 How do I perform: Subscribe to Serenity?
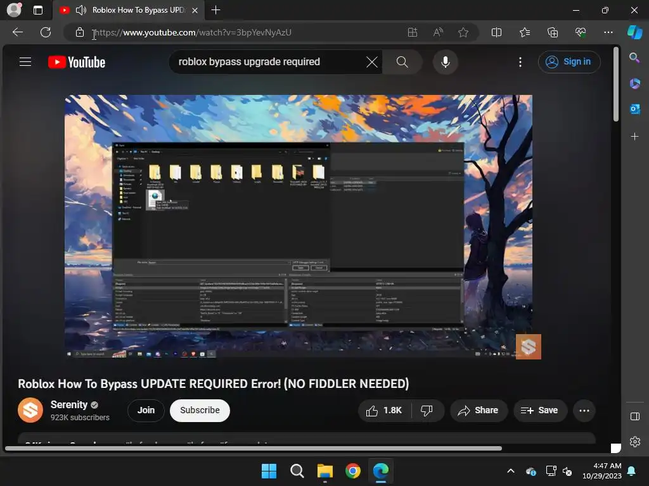[x=200, y=410]
